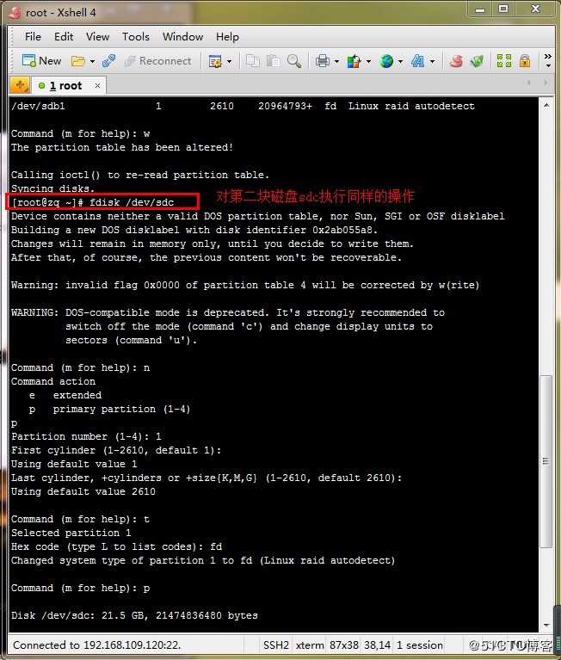The width and height of the screenshot is (561, 660).
Task: Click the Print icon
Action: tap(323, 61)
